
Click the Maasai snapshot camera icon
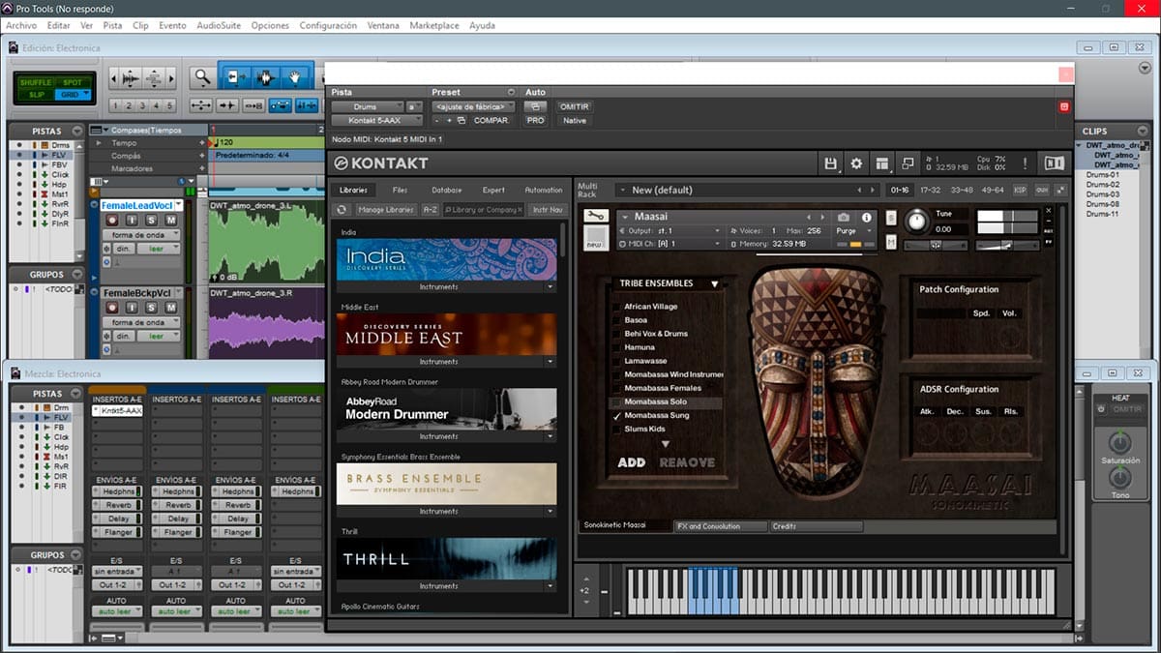tap(844, 218)
